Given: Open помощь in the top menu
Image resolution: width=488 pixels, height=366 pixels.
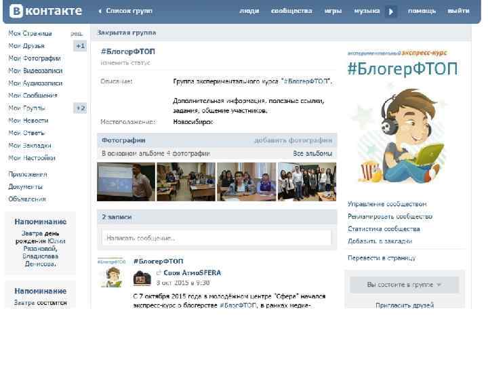Looking at the screenshot, I should coord(422,11).
